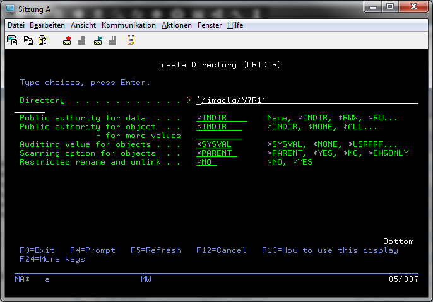Start macro recording with red dot icon
The image size is (433, 302).
coord(67,40)
